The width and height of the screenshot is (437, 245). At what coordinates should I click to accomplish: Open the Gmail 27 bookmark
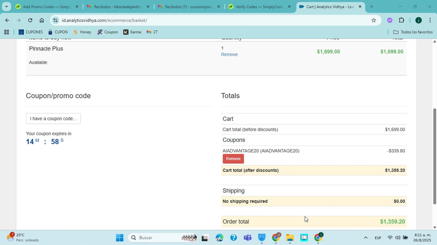tap(152, 32)
